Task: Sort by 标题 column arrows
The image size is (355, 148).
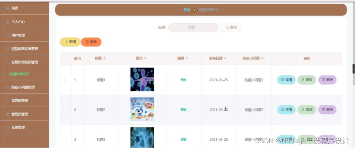Action: (104, 59)
